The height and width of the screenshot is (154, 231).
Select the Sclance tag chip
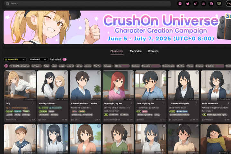click(x=199, y=66)
